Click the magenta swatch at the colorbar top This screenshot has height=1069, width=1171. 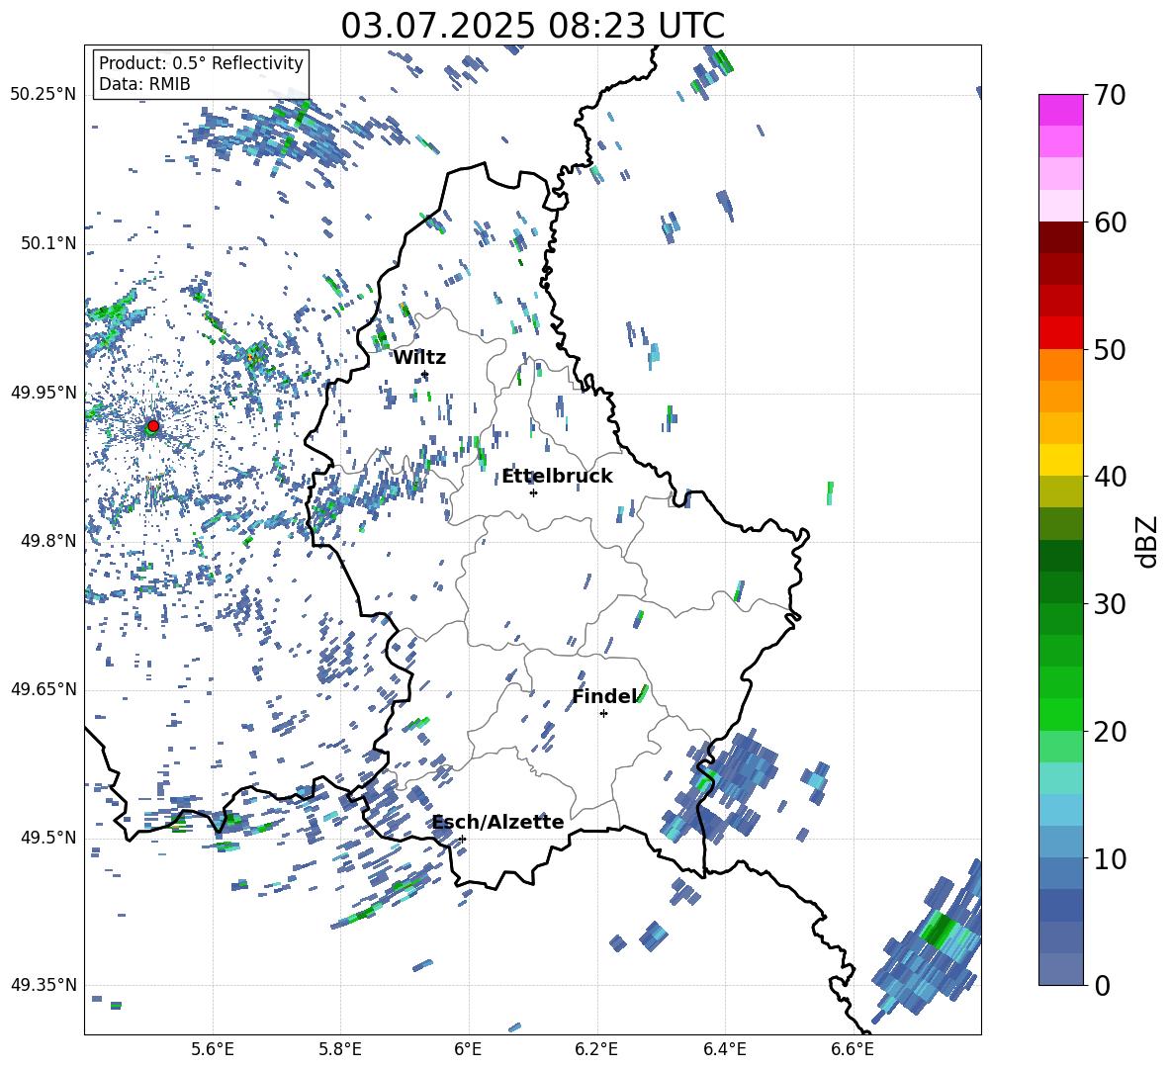pyautogui.click(x=1060, y=110)
